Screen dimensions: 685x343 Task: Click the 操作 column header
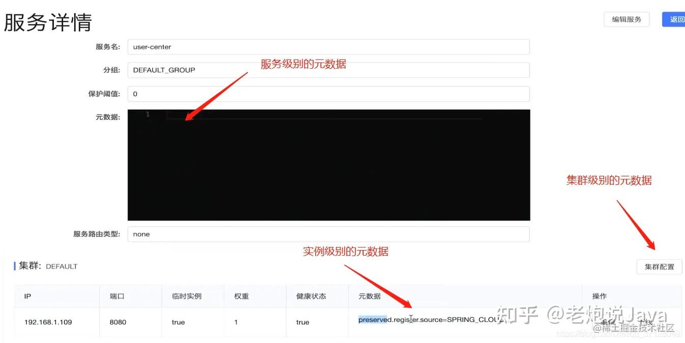(x=599, y=296)
